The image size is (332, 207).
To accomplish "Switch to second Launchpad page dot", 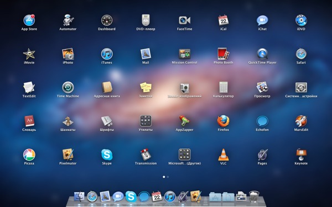I will click(x=168, y=177).
